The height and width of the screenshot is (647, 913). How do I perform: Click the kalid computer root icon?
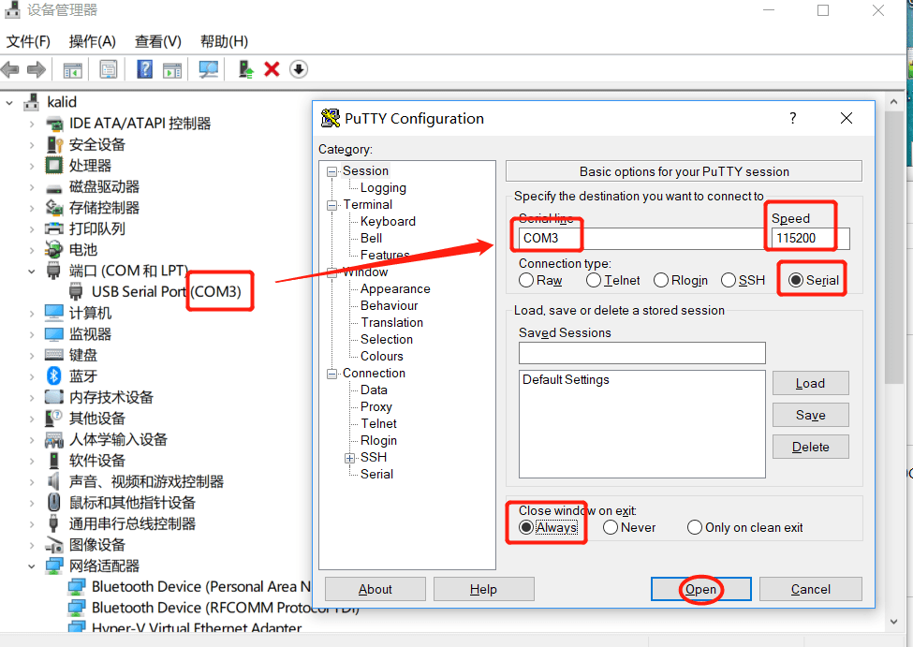(32, 102)
